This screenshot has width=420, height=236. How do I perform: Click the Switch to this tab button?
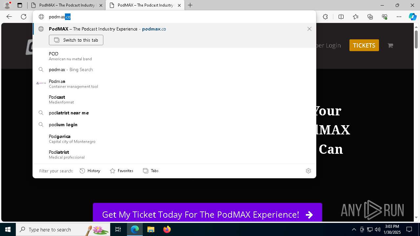(x=76, y=40)
